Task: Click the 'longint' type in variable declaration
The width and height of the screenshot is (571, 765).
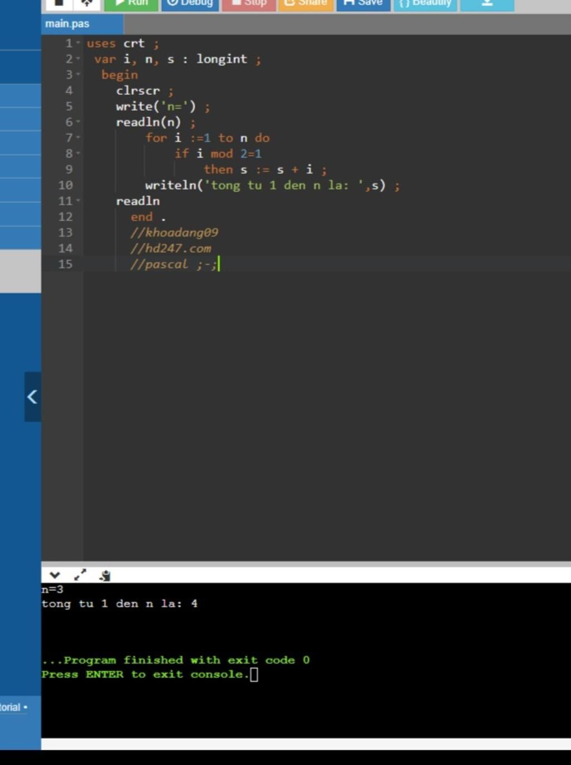Action: [x=221, y=59]
